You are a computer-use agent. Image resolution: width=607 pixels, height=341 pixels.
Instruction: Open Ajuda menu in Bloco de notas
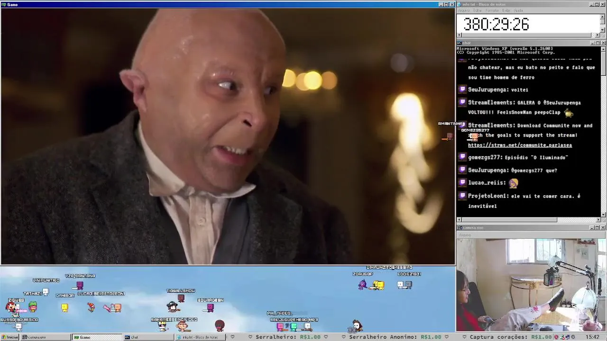(518, 10)
